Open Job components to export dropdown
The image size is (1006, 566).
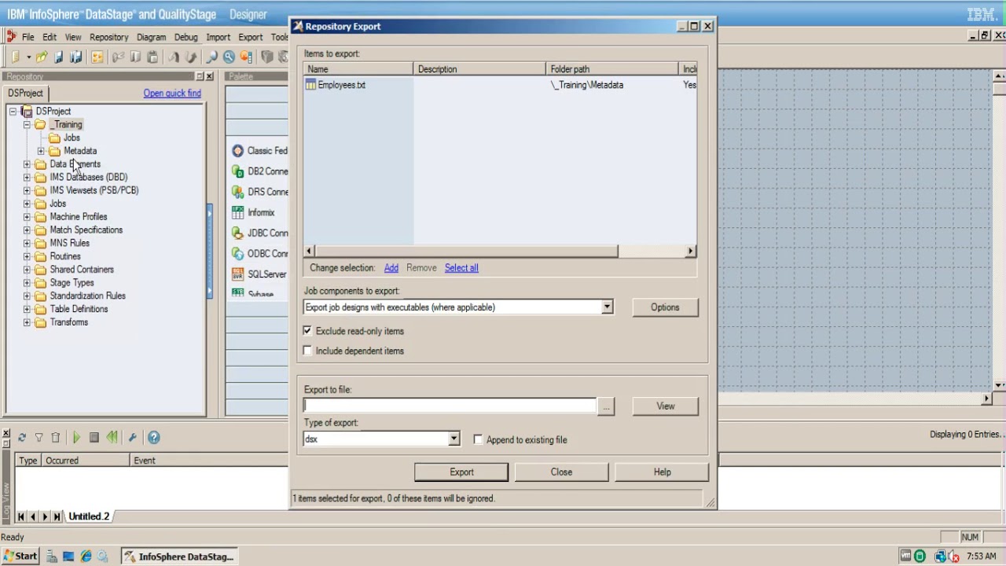click(x=607, y=307)
